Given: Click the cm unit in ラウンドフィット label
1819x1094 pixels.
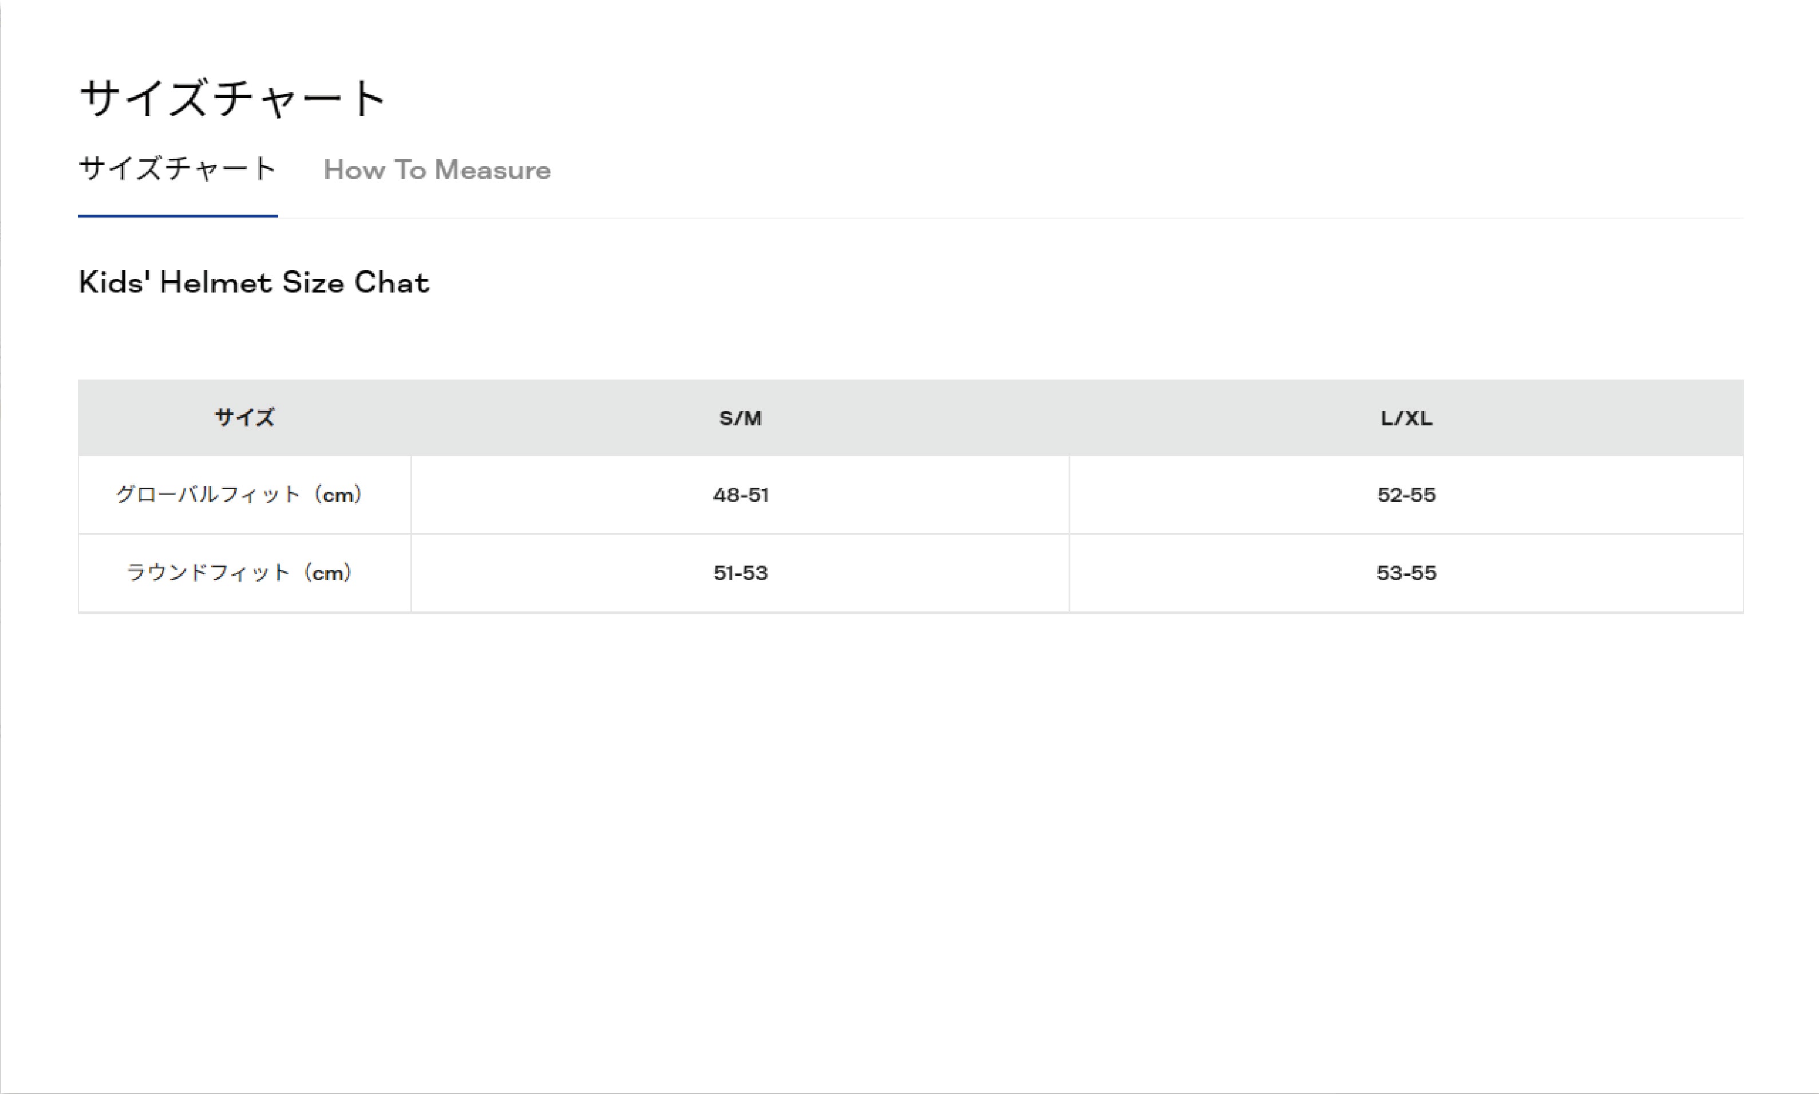Looking at the screenshot, I should coord(327,574).
